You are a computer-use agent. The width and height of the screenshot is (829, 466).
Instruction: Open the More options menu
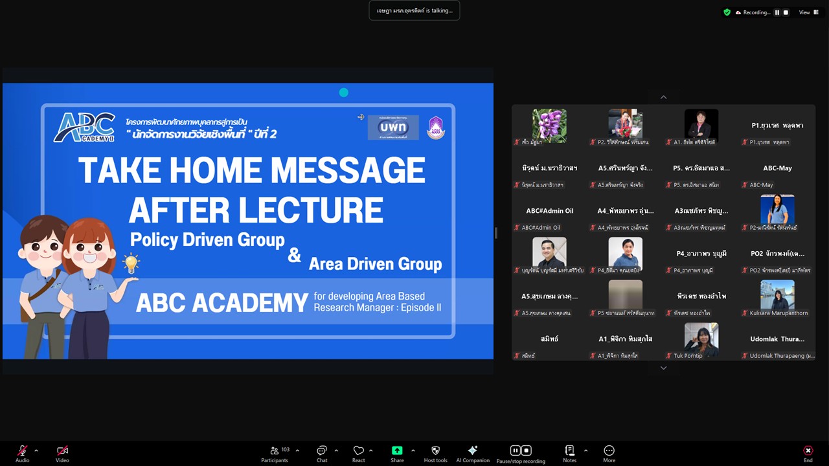pos(609,454)
